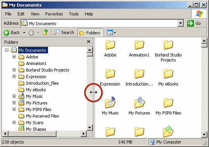Click tree pane horizontal scroll-right arrow

84,133
